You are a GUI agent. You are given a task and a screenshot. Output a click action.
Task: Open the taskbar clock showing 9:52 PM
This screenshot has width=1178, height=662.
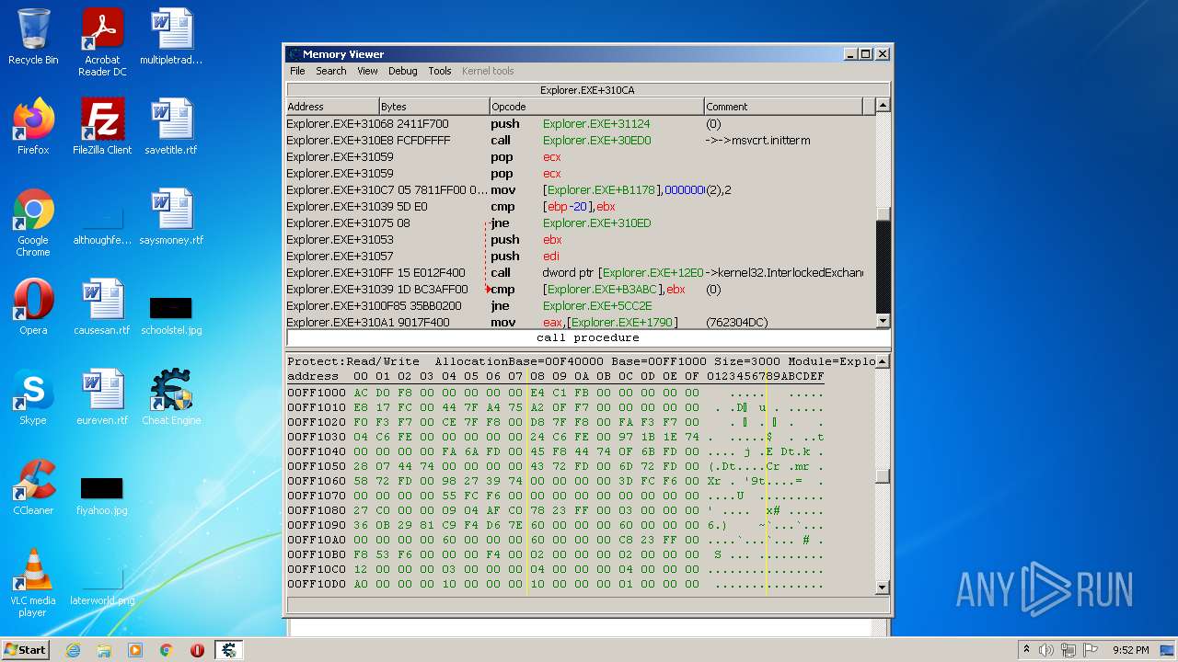pyautogui.click(x=1130, y=650)
